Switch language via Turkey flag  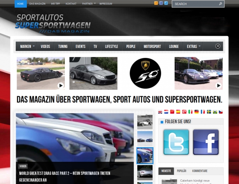[184, 112]
